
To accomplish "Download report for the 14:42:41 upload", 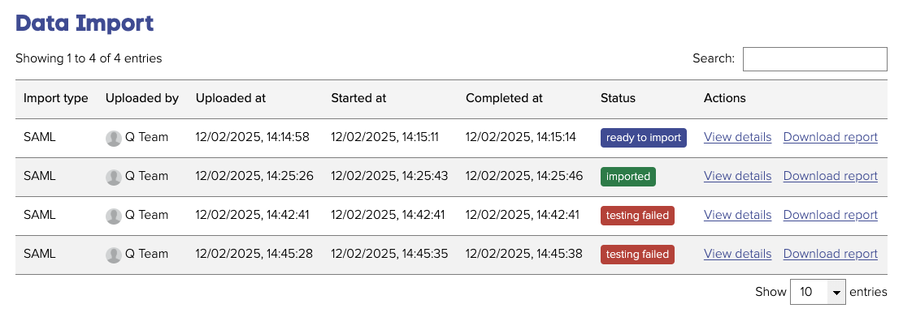I will (x=831, y=215).
